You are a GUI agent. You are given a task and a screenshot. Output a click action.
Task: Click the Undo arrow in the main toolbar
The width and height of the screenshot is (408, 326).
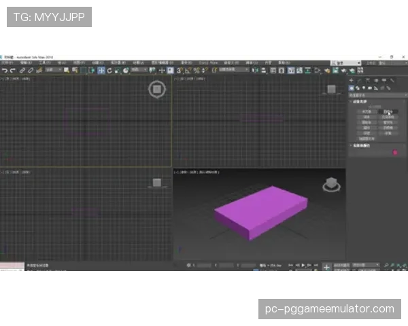(5, 70)
